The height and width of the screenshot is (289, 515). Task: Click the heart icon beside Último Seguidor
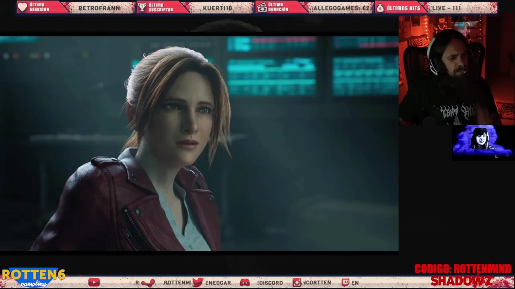[23, 7]
